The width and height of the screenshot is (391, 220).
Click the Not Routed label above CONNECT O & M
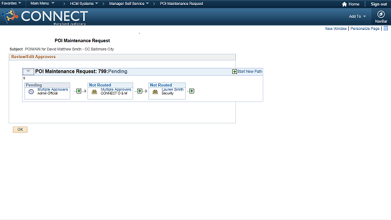point(100,85)
